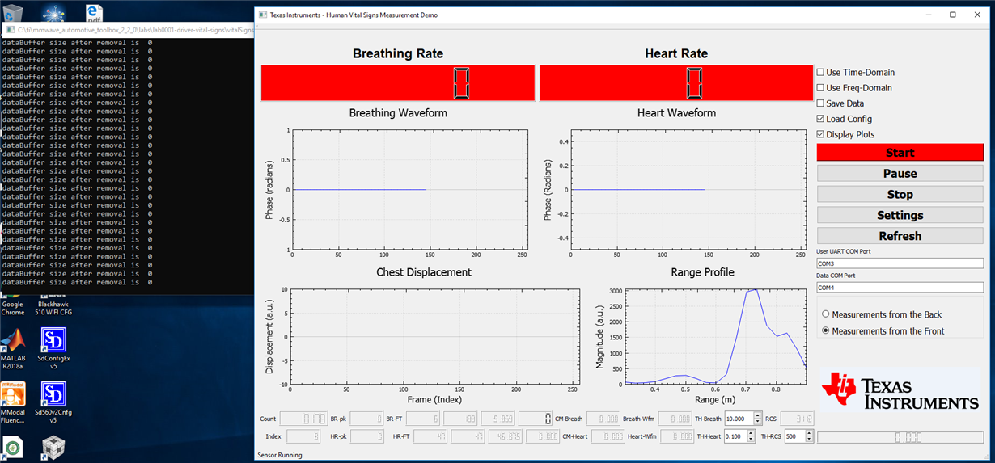Viewport: 995px width, 463px height.
Task: Minimize the Vital Signs Demo window
Action: click(928, 15)
